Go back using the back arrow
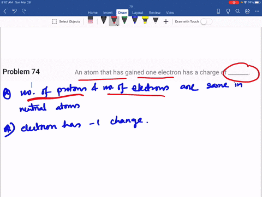This screenshot has width=262, height=197. pos(5,11)
